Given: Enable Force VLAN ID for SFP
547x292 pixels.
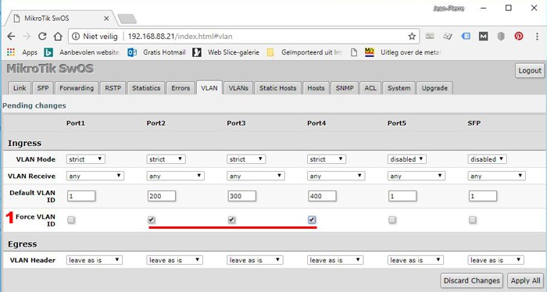Looking at the screenshot, I should pos(472,220).
